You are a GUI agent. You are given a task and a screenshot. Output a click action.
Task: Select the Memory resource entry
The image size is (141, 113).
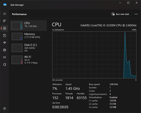tap(28, 36)
